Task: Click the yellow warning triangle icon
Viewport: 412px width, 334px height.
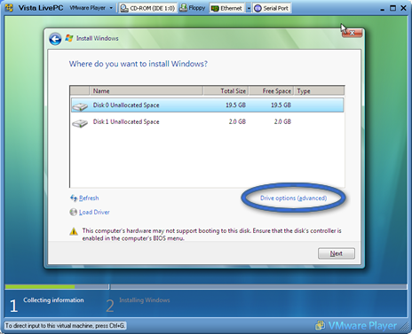Action: 74,231
